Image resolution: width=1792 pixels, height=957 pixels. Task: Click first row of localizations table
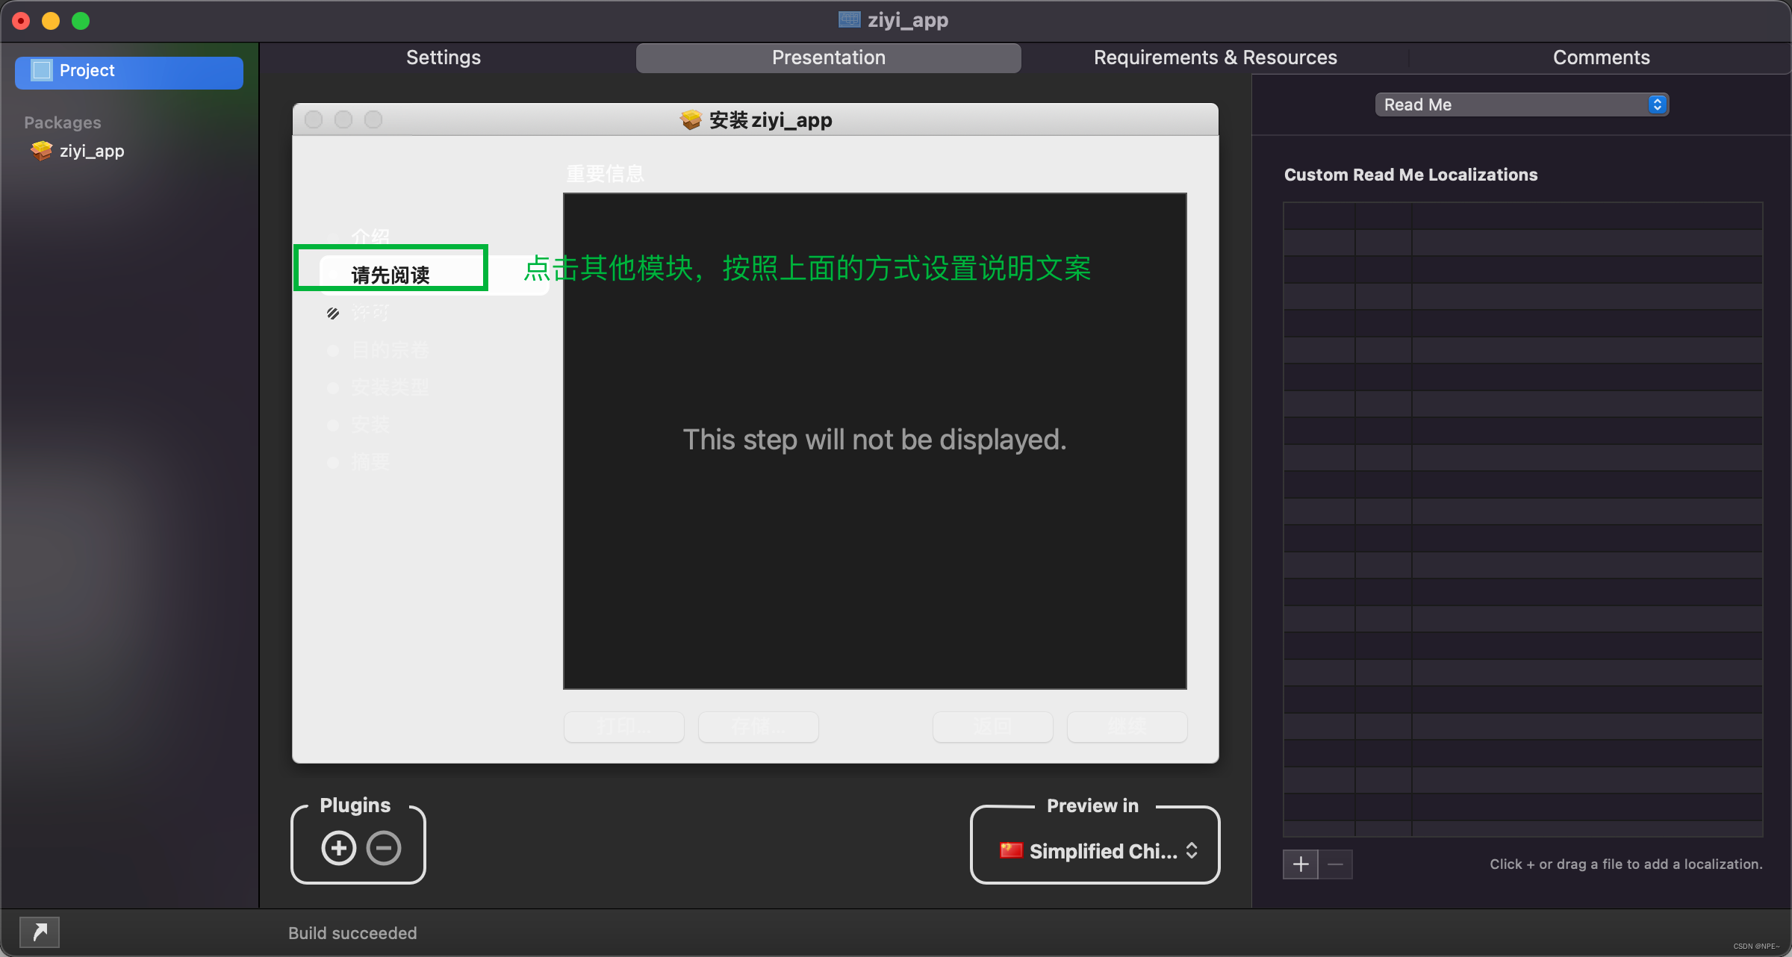coord(1522,216)
